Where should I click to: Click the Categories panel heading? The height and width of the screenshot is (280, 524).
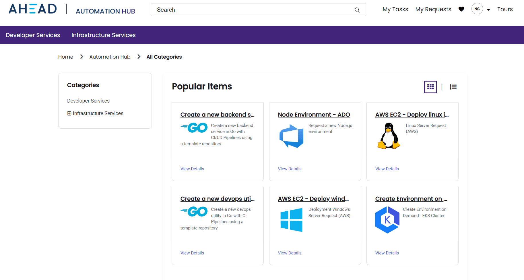pos(83,85)
